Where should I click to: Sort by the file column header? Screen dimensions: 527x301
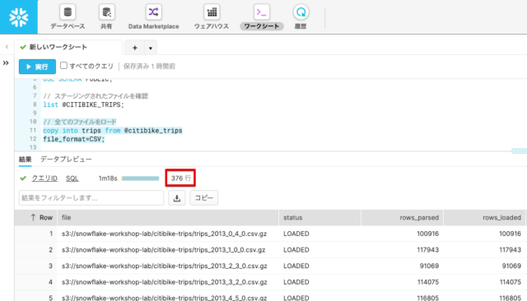168,217
